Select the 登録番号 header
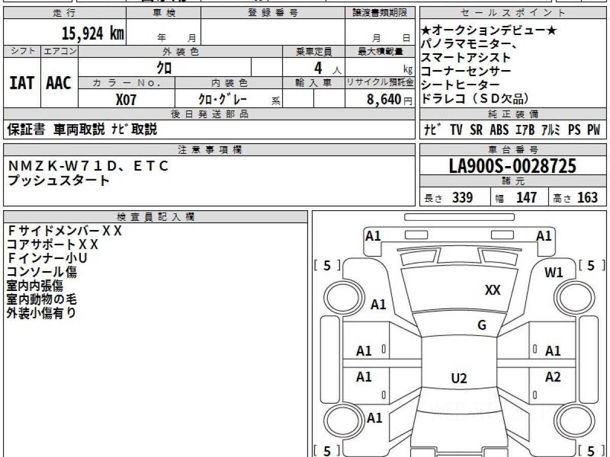Image resolution: width=610 pixels, height=457 pixels. click(273, 13)
